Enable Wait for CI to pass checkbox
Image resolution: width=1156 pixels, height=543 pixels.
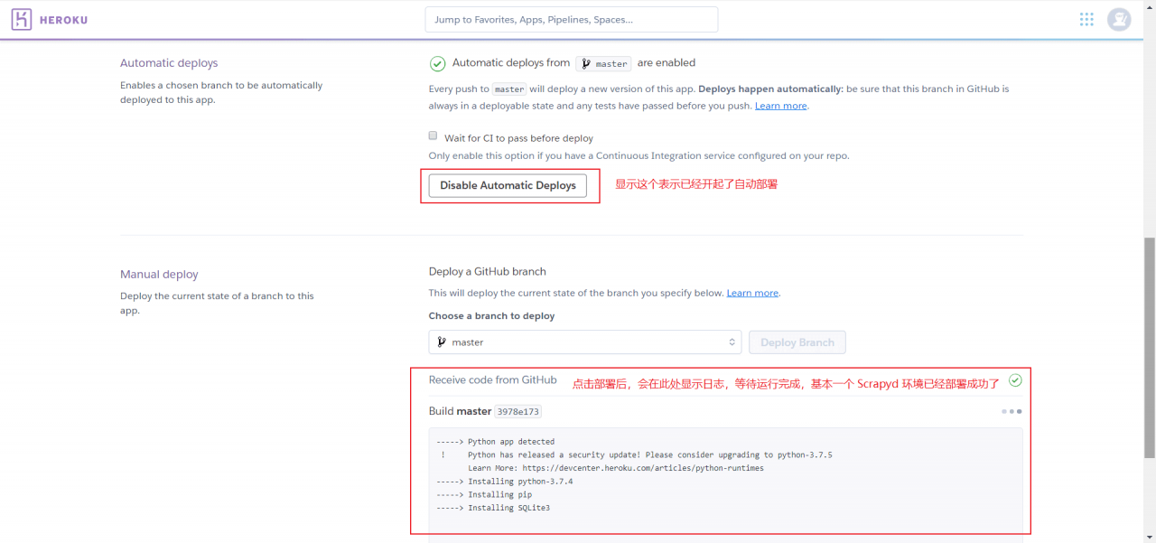coord(433,136)
